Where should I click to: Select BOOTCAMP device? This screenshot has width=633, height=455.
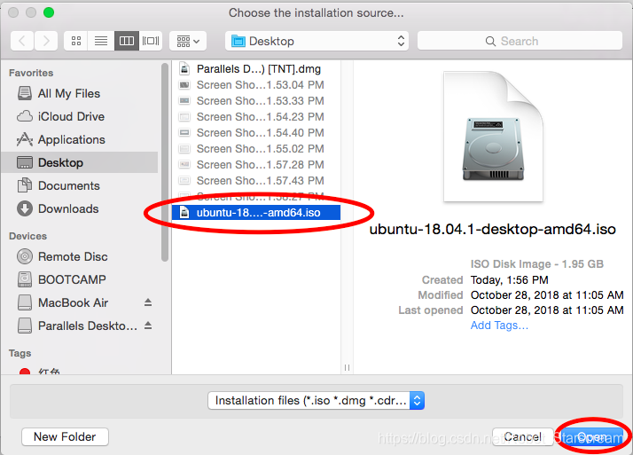(x=80, y=279)
